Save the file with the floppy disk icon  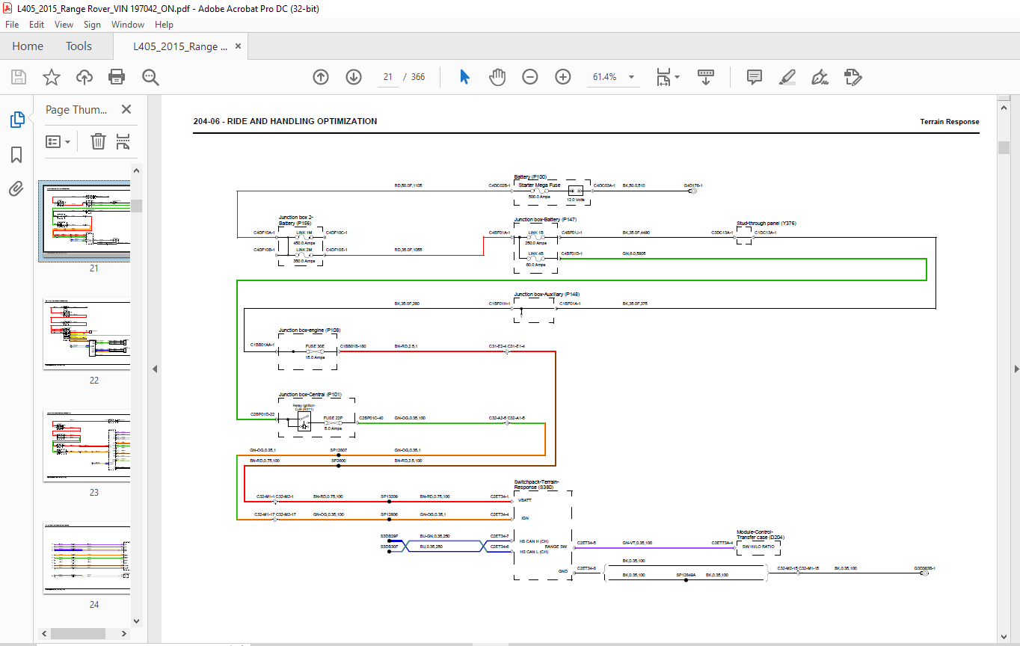tap(19, 77)
